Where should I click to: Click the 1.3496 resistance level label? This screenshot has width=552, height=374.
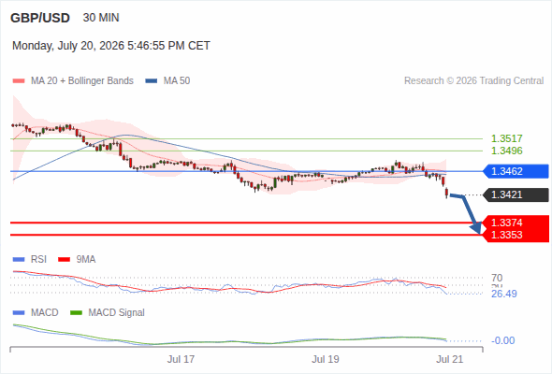pyautogui.click(x=506, y=151)
